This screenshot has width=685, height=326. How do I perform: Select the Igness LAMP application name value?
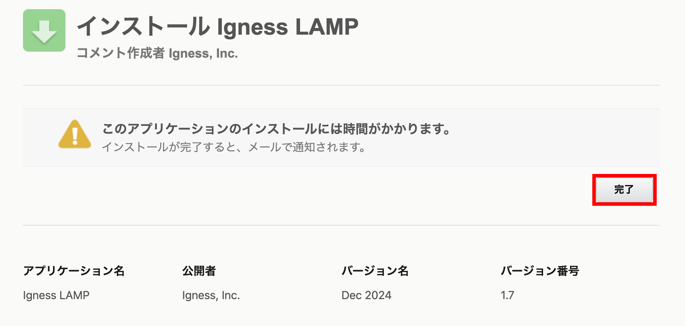click(56, 295)
